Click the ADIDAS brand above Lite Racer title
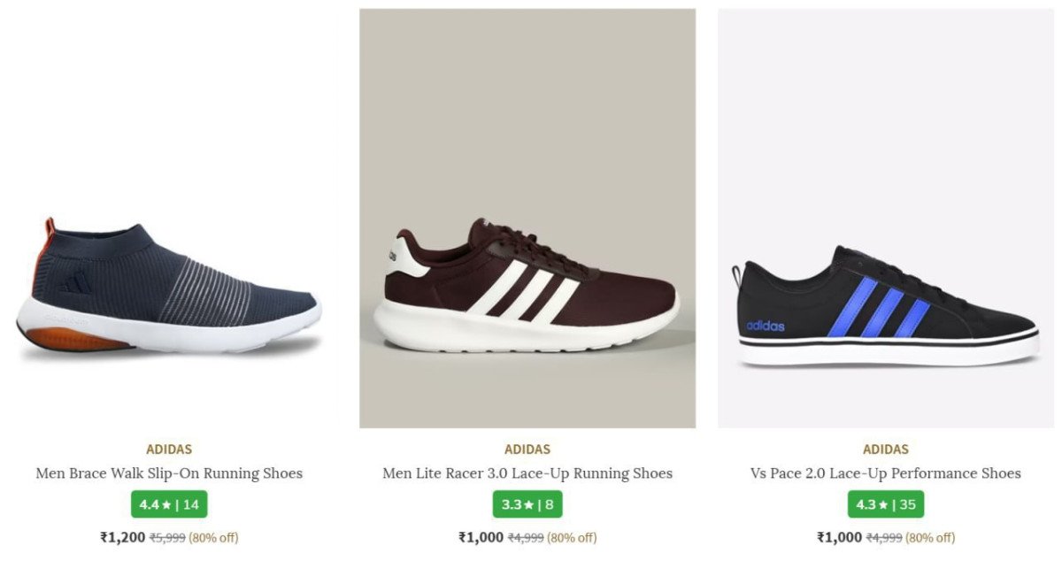1062x561 pixels. pos(527,450)
